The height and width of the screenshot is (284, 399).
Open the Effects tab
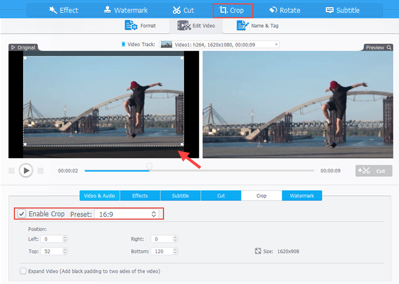tap(140, 196)
